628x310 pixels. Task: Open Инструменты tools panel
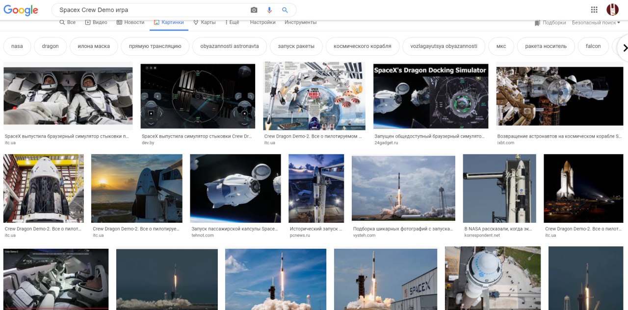click(x=300, y=23)
